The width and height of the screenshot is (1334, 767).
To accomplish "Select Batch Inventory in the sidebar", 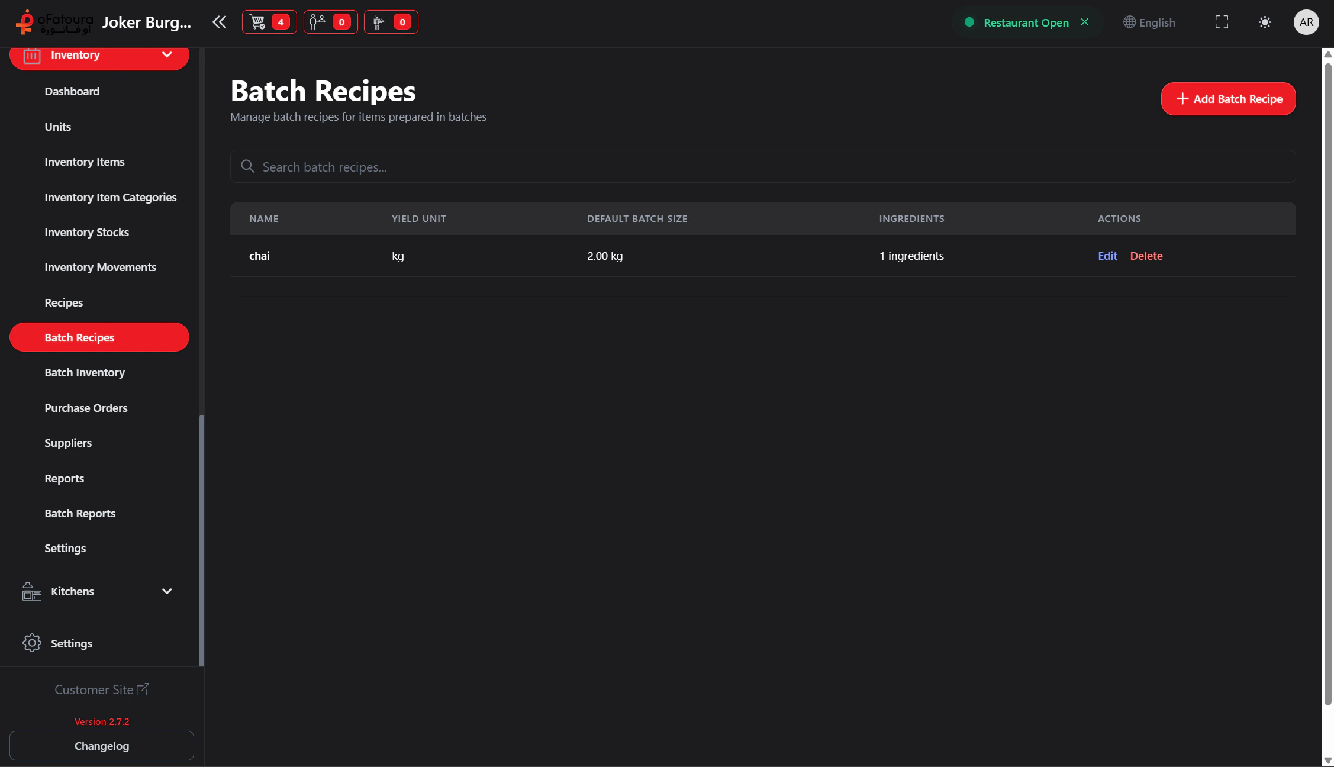I will [85, 372].
